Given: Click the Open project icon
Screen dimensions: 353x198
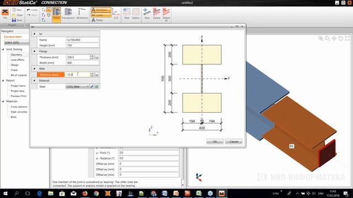Looking at the screenshot, I should point(14,15).
